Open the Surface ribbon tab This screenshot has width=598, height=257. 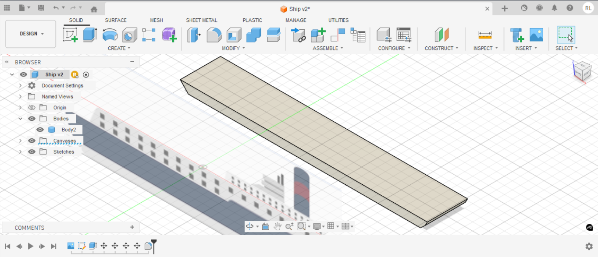pos(115,20)
